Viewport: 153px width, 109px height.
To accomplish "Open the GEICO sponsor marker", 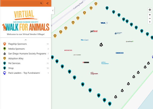I will point(120,53).
